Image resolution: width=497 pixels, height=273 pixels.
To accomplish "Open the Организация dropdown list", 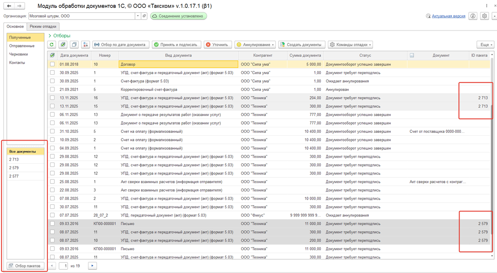I will coord(138,16).
